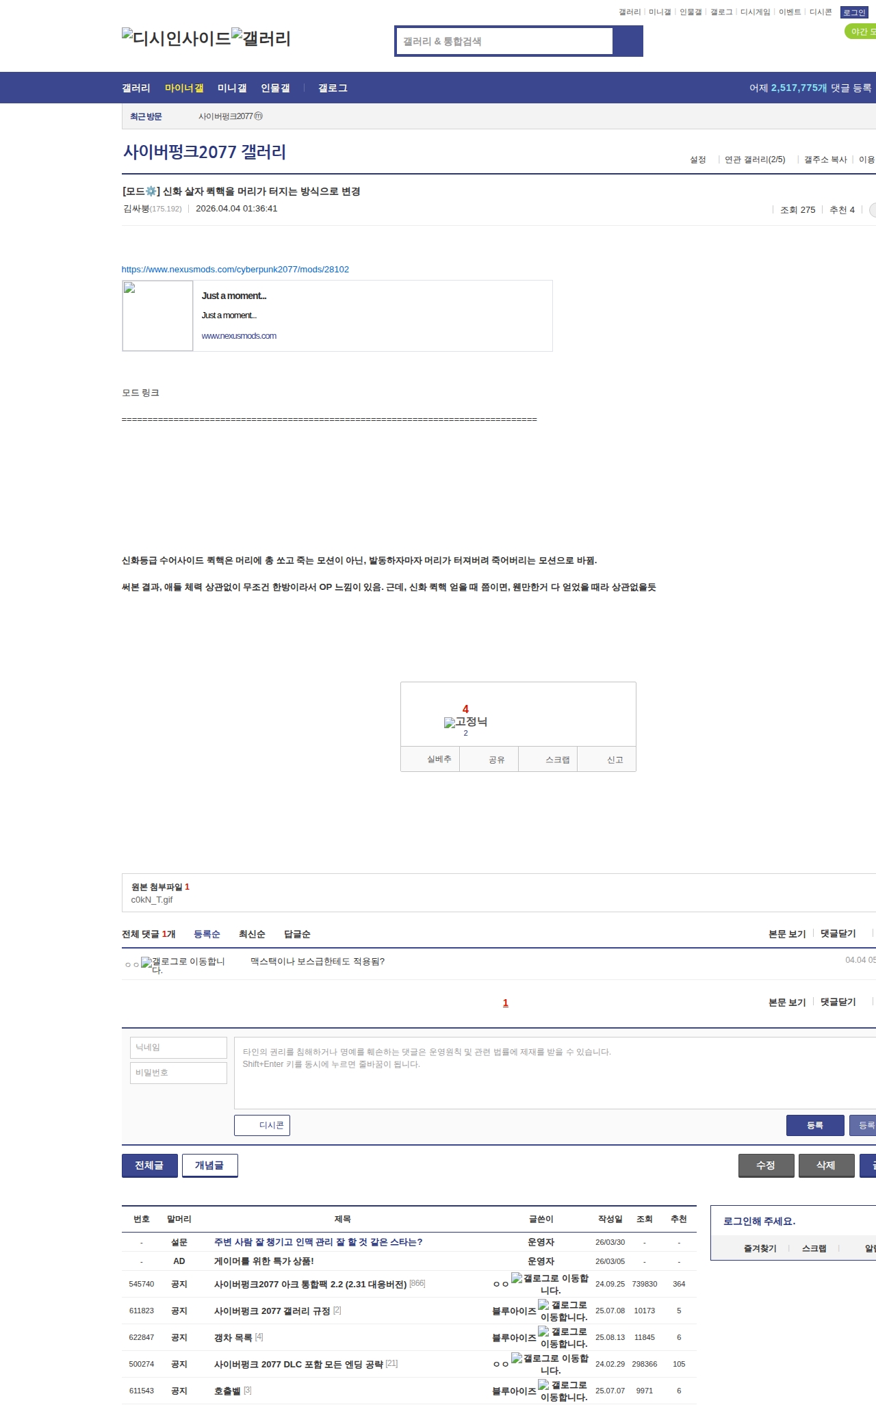The width and height of the screenshot is (876, 1405).
Task: Click 본문 보기 in the comment sort row
Action: click(x=787, y=933)
